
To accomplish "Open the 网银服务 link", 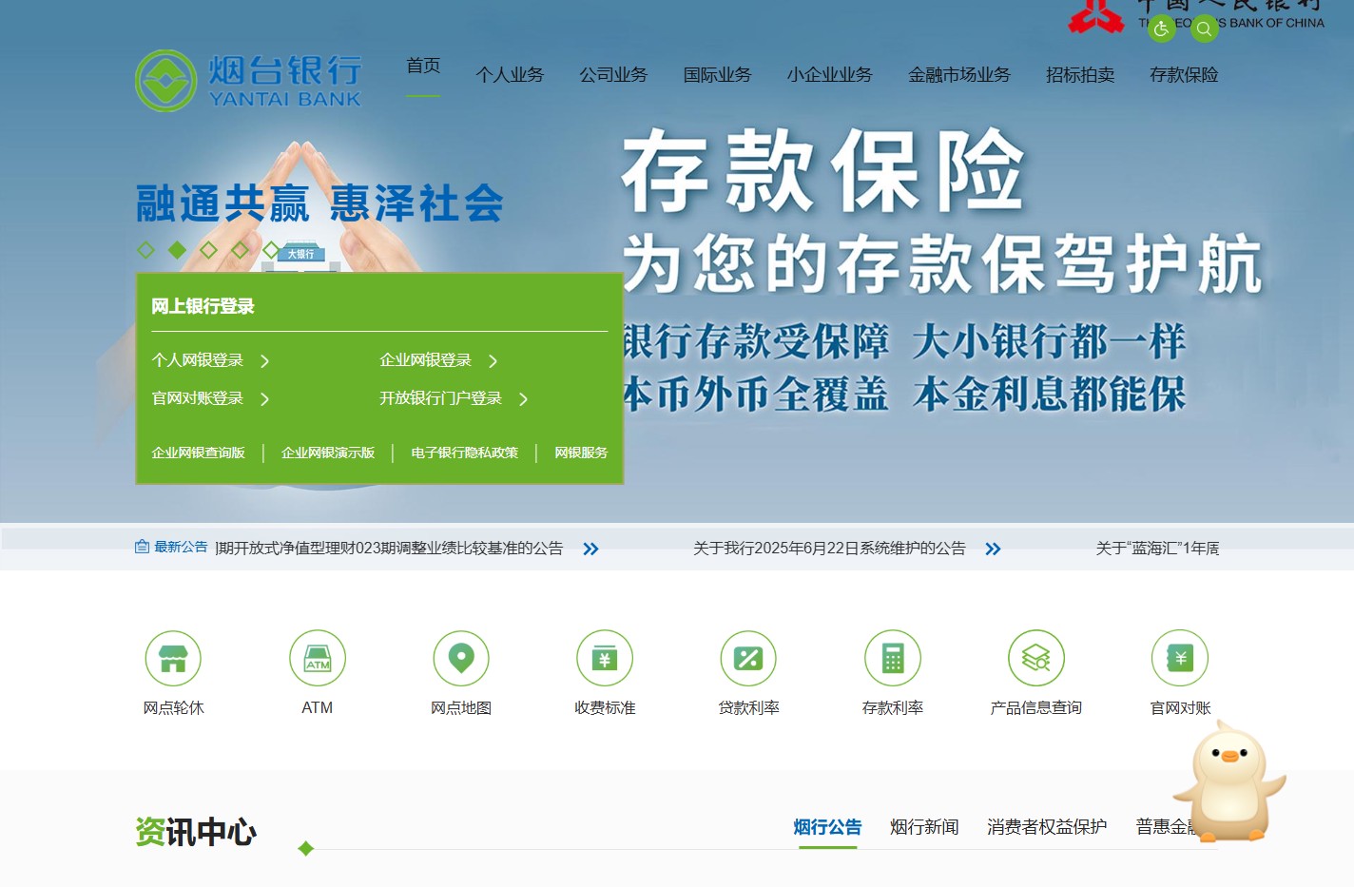I will [x=581, y=453].
